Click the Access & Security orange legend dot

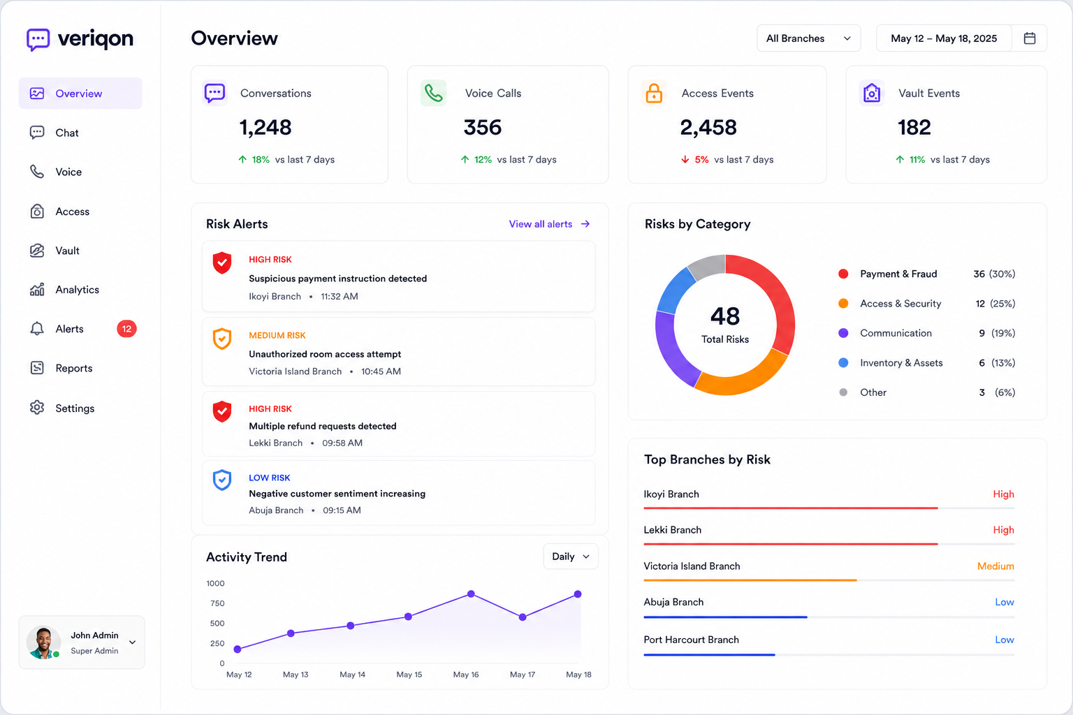click(x=843, y=304)
